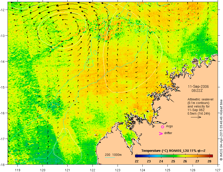
Task: Click the latitude '-17' axis label
Action: click(x=3, y=139)
